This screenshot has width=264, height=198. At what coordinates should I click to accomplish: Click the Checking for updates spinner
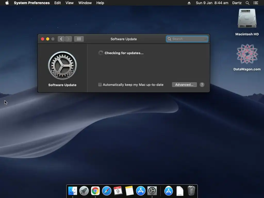(x=101, y=53)
